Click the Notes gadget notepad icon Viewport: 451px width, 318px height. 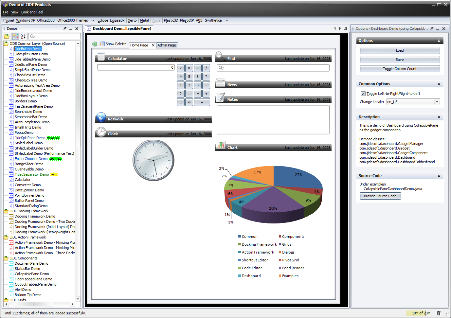tap(220, 97)
